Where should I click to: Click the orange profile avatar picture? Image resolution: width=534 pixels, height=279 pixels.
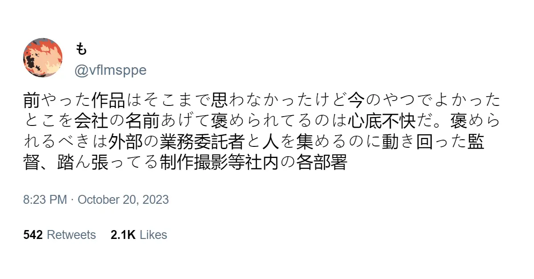pyautogui.click(x=43, y=58)
